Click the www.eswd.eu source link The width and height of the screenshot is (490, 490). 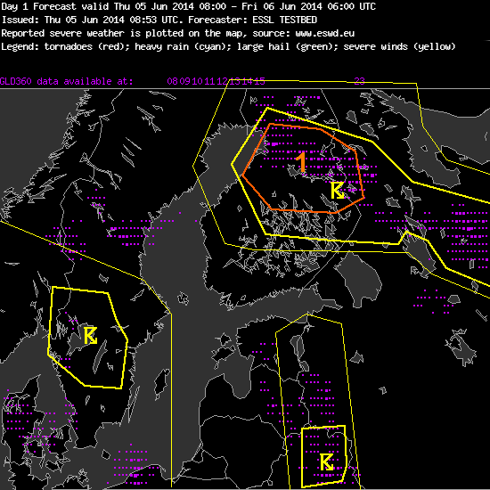(x=324, y=33)
